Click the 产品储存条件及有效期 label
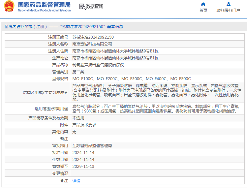The image size is (247, 188). (48, 118)
